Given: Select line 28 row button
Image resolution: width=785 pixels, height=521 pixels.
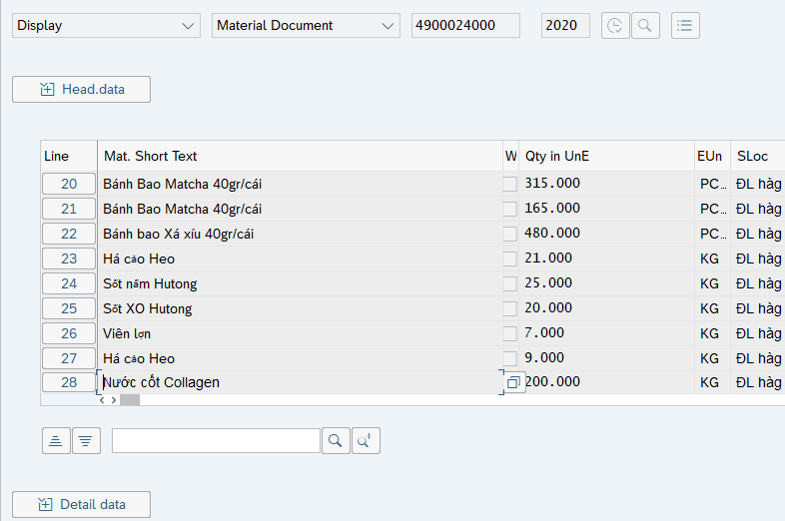Looking at the screenshot, I should click(68, 382).
